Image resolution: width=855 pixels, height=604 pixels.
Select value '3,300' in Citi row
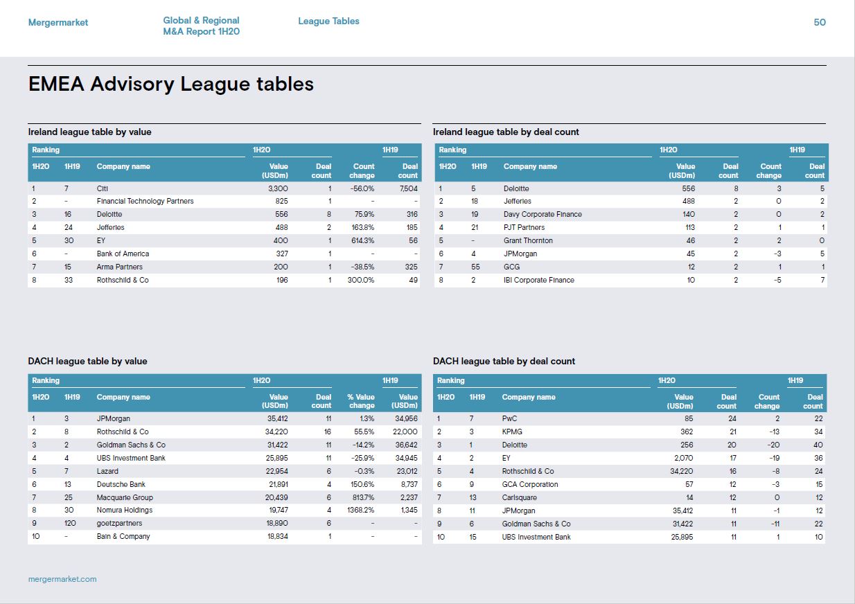tap(278, 188)
